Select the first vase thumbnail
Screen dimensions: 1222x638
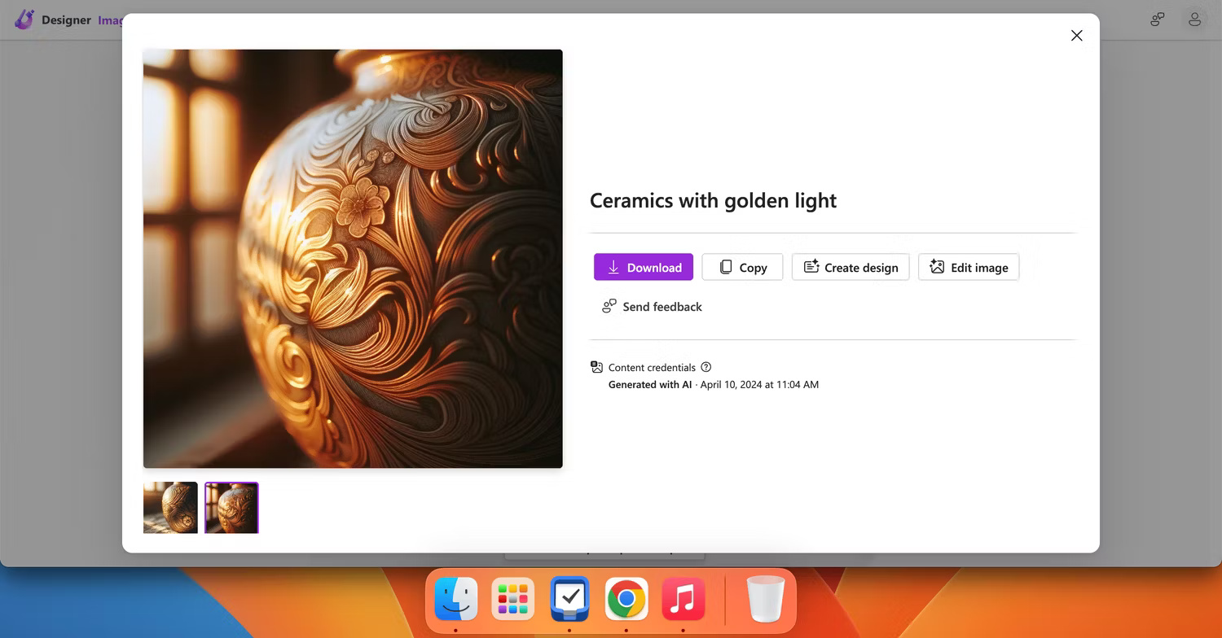169,507
